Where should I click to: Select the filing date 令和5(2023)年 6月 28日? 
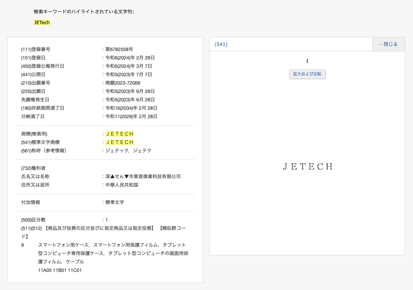point(129,91)
